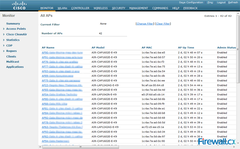
Task: Open the AP90 access point link
Action: (62, 53)
